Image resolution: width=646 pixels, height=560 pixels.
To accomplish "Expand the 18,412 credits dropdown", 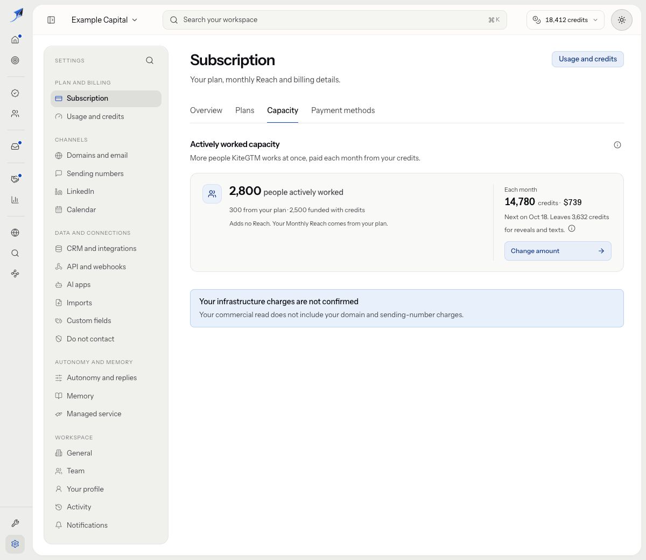I will tap(565, 20).
